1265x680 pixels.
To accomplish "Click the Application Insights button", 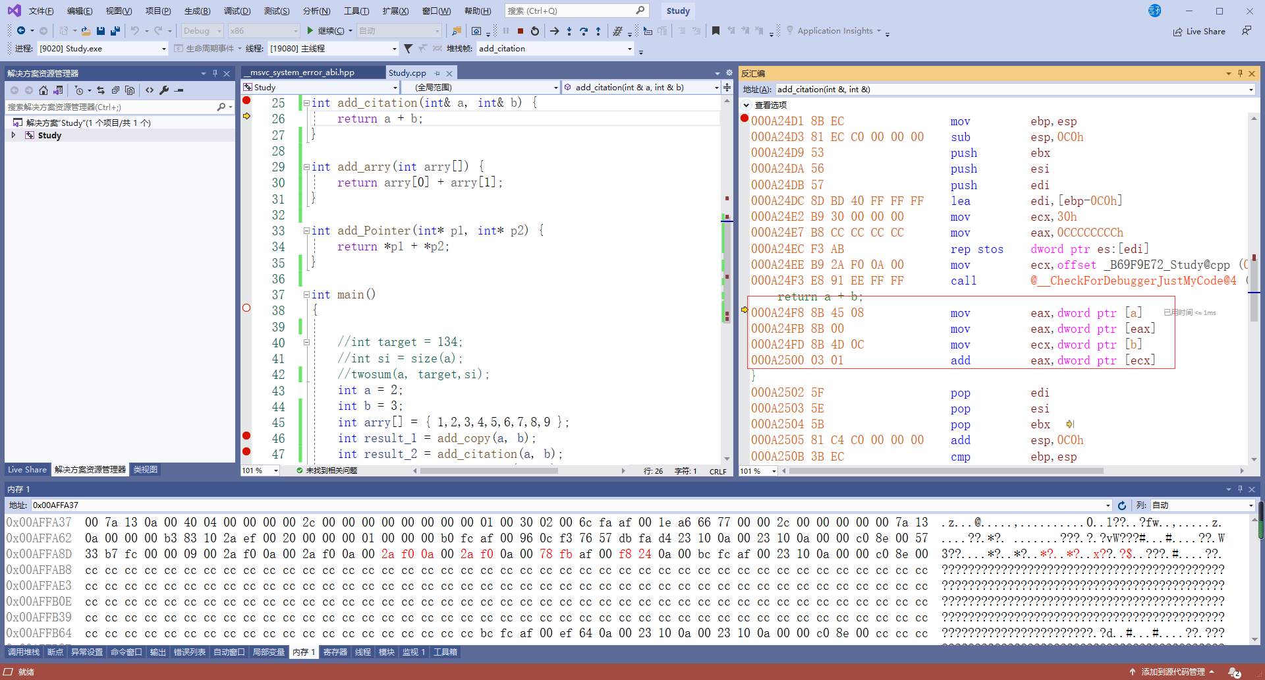I will pos(834,31).
